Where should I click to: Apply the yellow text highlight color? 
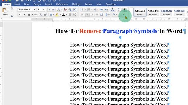coord(57,15)
